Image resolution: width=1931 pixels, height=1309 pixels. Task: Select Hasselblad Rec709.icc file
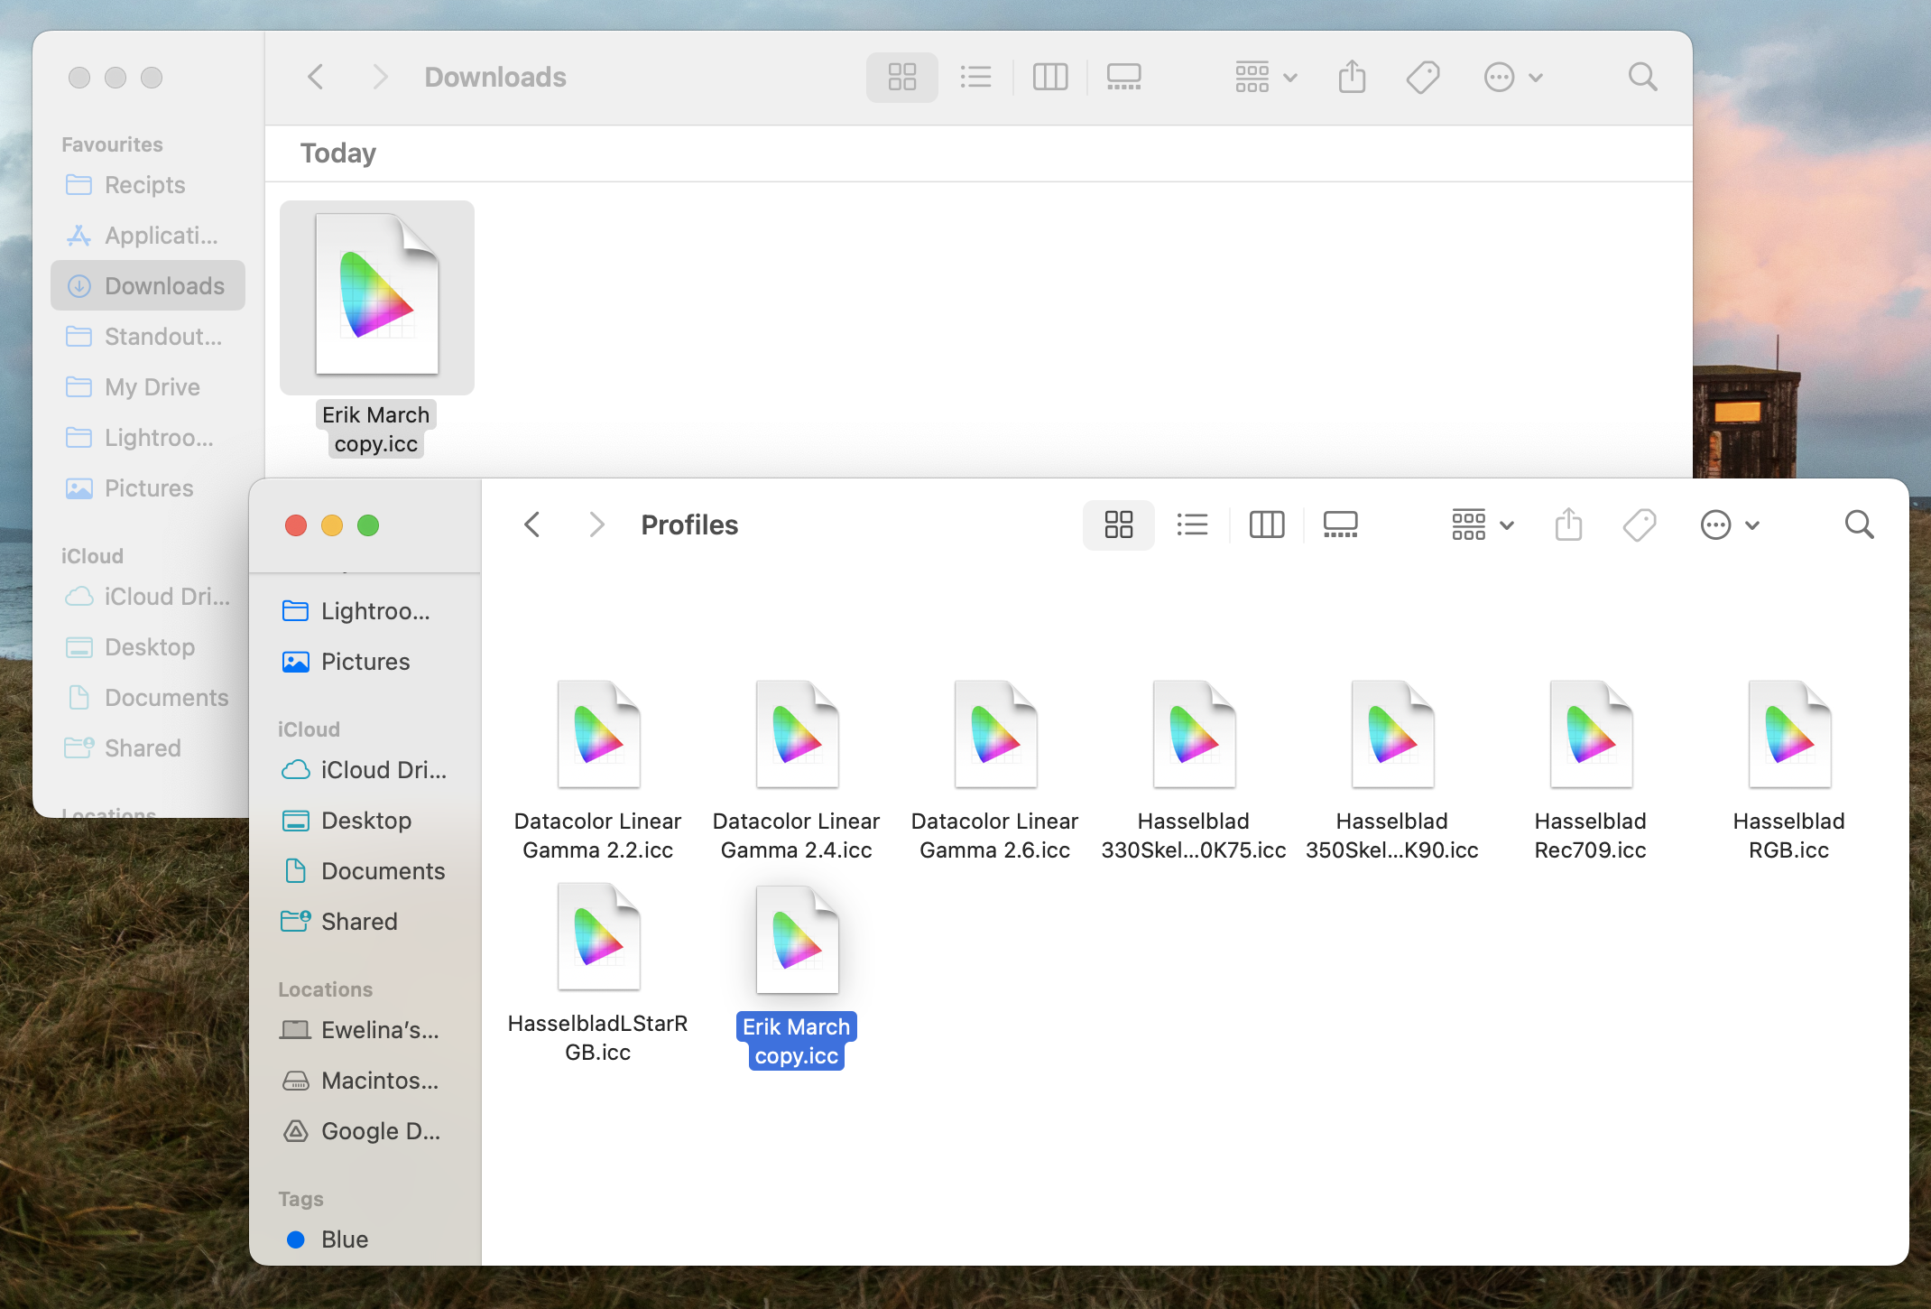pyautogui.click(x=1591, y=772)
